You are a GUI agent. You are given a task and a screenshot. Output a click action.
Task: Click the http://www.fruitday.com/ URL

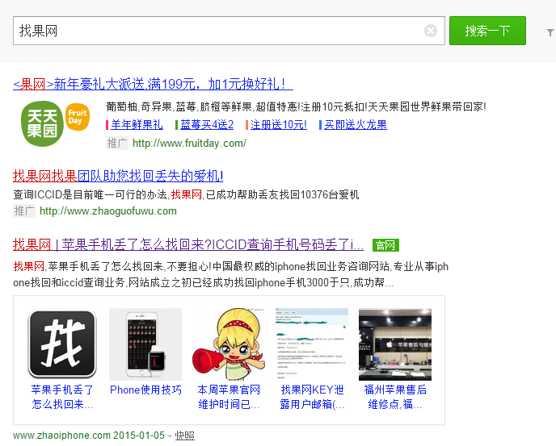(x=189, y=143)
